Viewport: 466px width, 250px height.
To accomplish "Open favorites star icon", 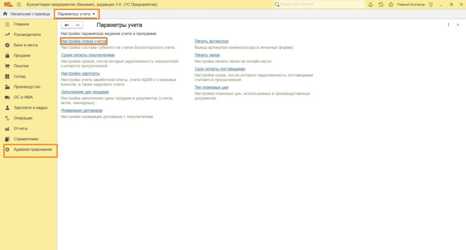I will (x=391, y=5).
